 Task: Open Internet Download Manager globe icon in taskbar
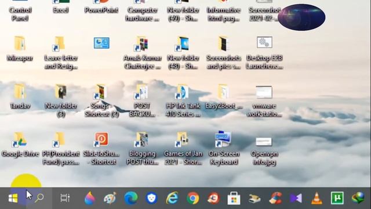[x=358, y=198]
